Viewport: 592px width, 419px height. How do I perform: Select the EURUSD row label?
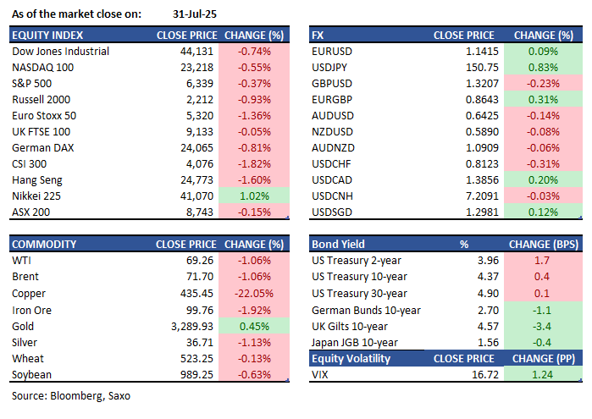[332, 51]
